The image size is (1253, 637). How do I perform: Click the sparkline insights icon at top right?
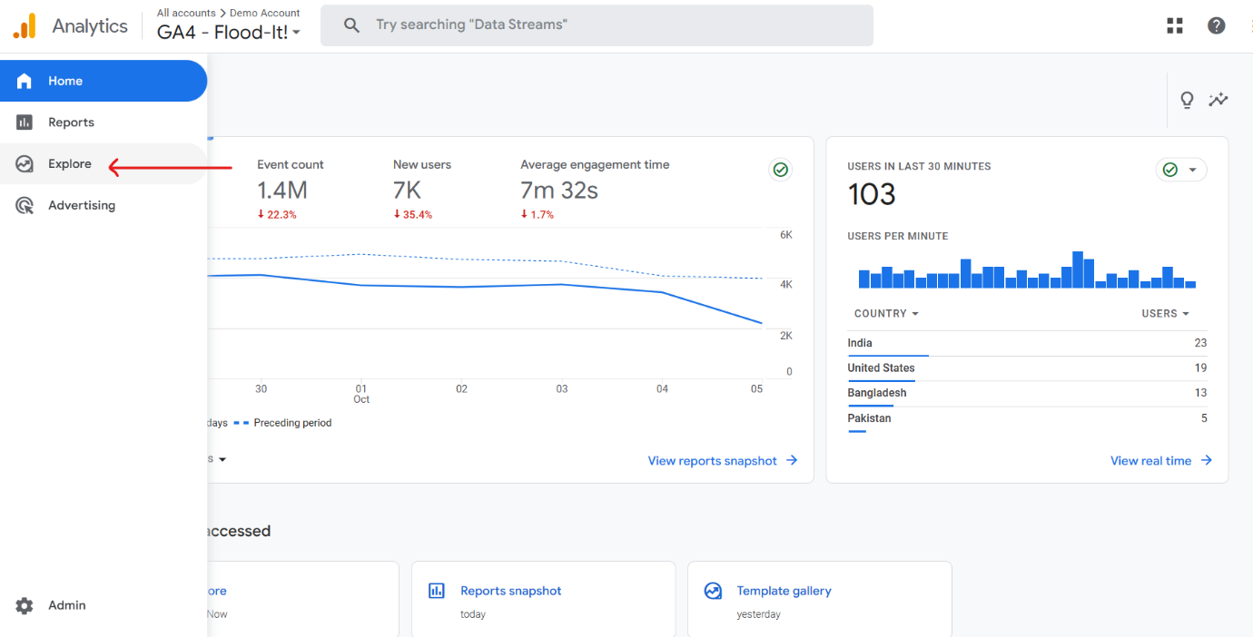coord(1218,100)
